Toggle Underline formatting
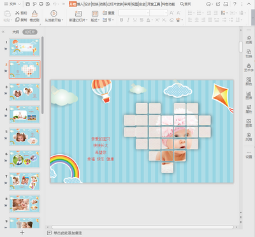 pos(135,20)
